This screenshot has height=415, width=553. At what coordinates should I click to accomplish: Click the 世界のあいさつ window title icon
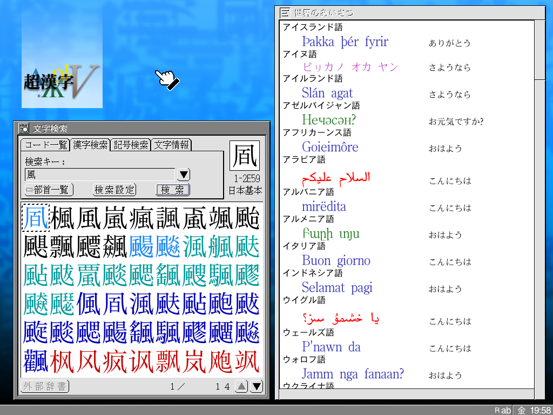(x=285, y=12)
